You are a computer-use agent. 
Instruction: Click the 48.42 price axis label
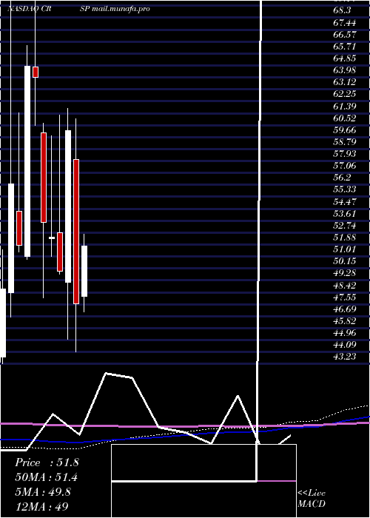pos(345,286)
